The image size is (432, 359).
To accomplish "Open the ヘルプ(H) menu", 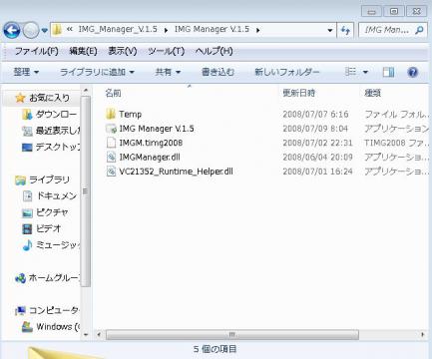I will (x=214, y=51).
